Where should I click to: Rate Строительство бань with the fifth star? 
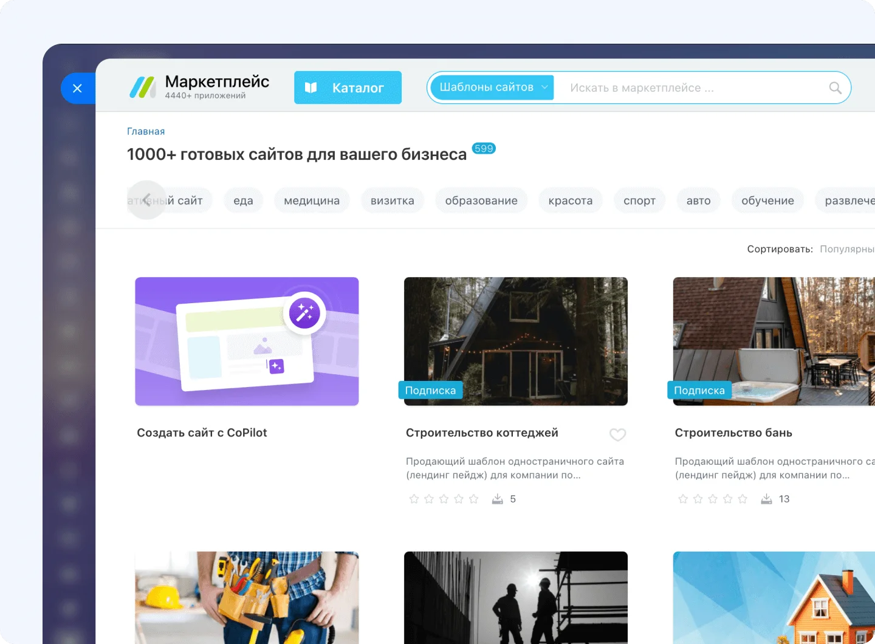[x=743, y=499]
